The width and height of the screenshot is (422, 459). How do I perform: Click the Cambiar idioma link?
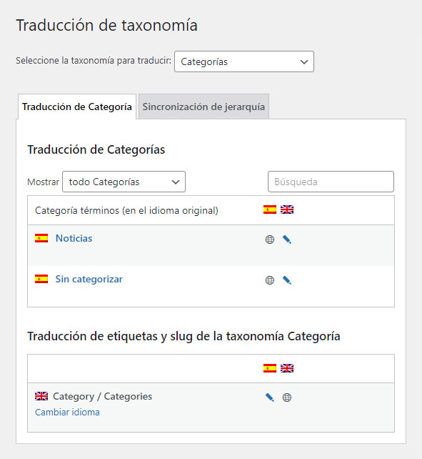coord(67,412)
